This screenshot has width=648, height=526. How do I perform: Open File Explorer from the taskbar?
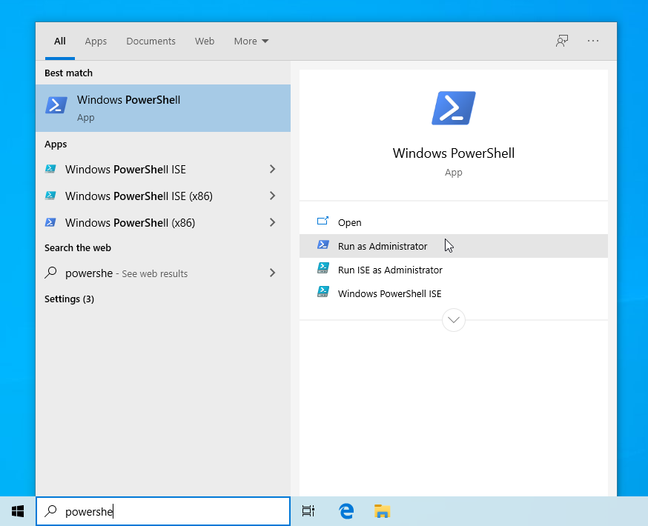click(x=382, y=511)
